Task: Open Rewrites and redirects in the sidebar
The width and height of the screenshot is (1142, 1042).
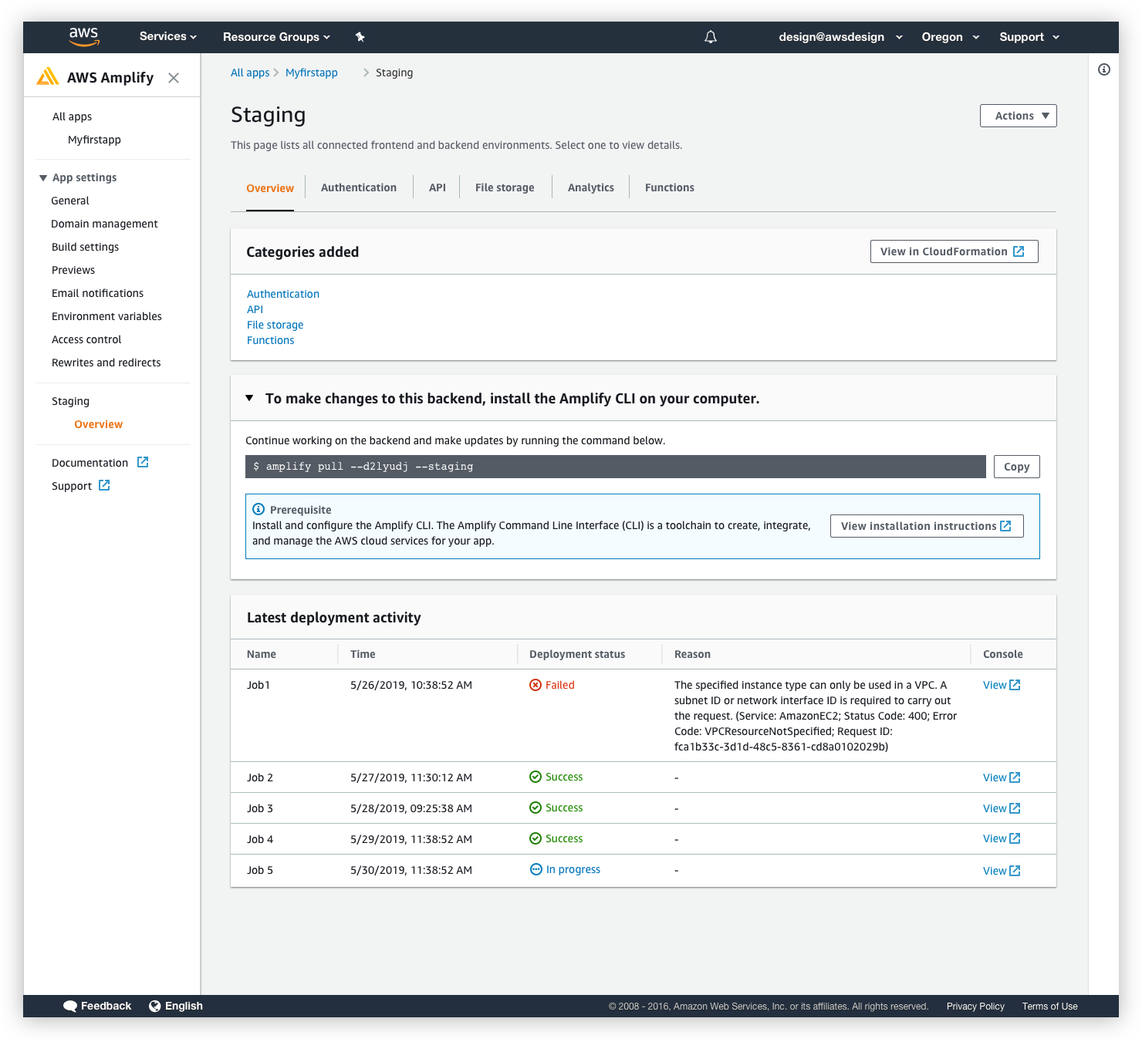Action: tap(106, 363)
